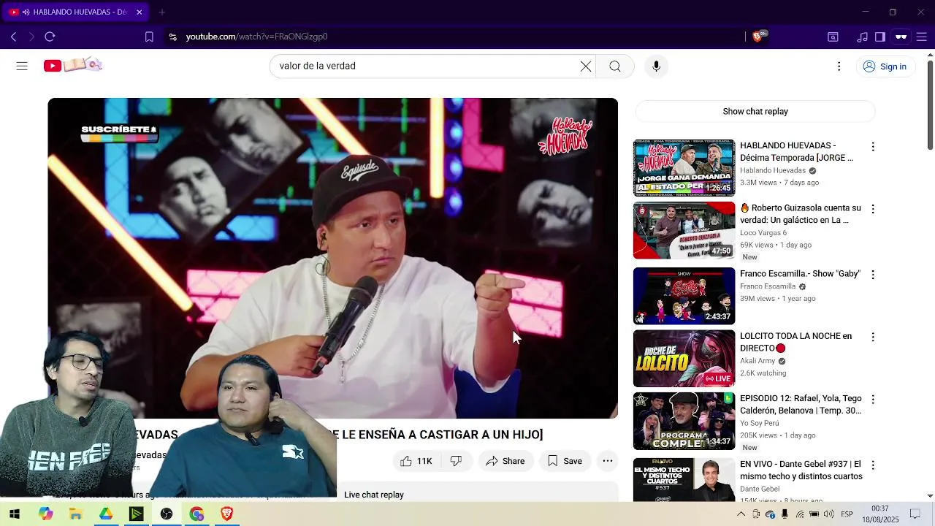The height and width of the screenshot is (526, 935).
Task: Click the video player area
Action: [x=333, y=258]
